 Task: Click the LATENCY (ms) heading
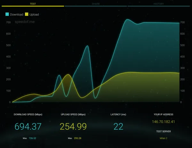pos(118,115)
